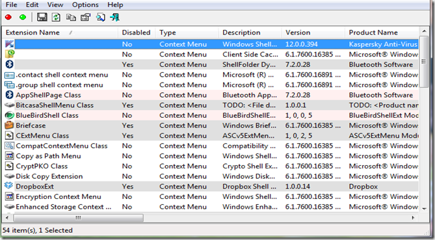Click the BitcasaShellMenu Class drive icon
The width and height of the screenshot is (435, 240).
click(10, 105)
